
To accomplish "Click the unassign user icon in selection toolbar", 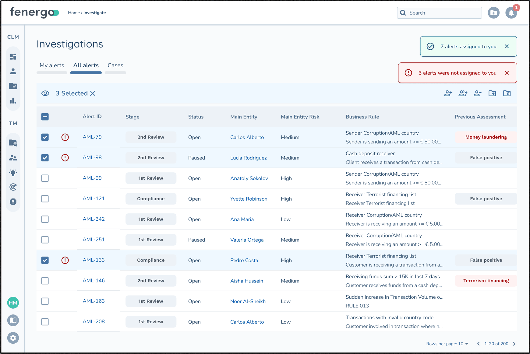I will [x=478, y=93].
